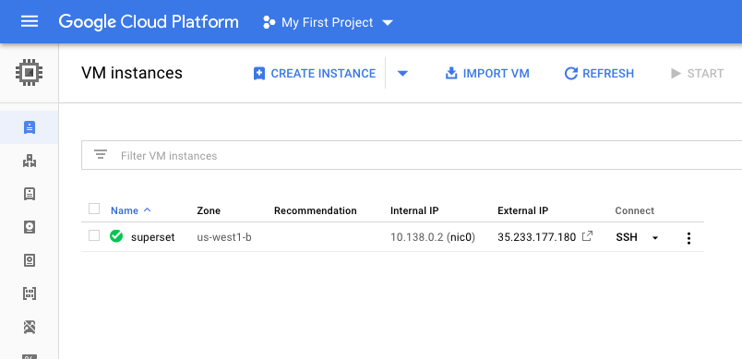
Task: Click the REFRESH button
Action: click(x=599, y=73)
